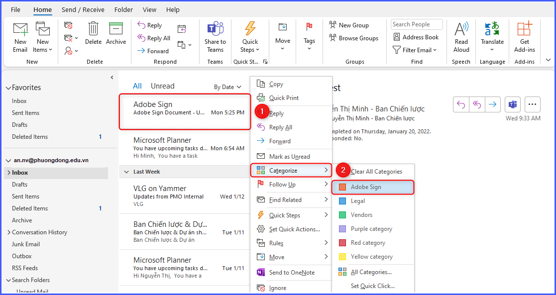
Task: Collapse the ribbon with the chevron
Action: click(x=548, y=60)
